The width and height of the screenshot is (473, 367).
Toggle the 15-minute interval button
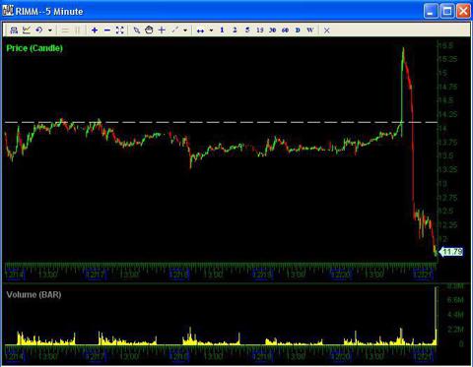[x=260, y=31]
